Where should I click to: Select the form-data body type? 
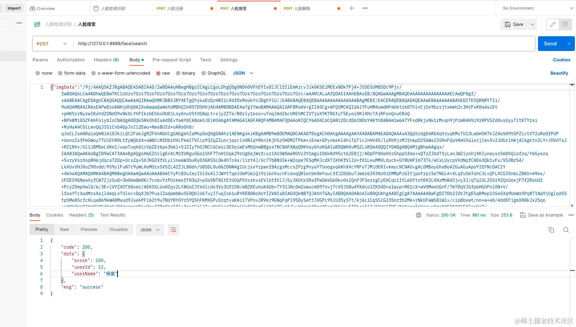pyautogui.click(x=72, y=73)
